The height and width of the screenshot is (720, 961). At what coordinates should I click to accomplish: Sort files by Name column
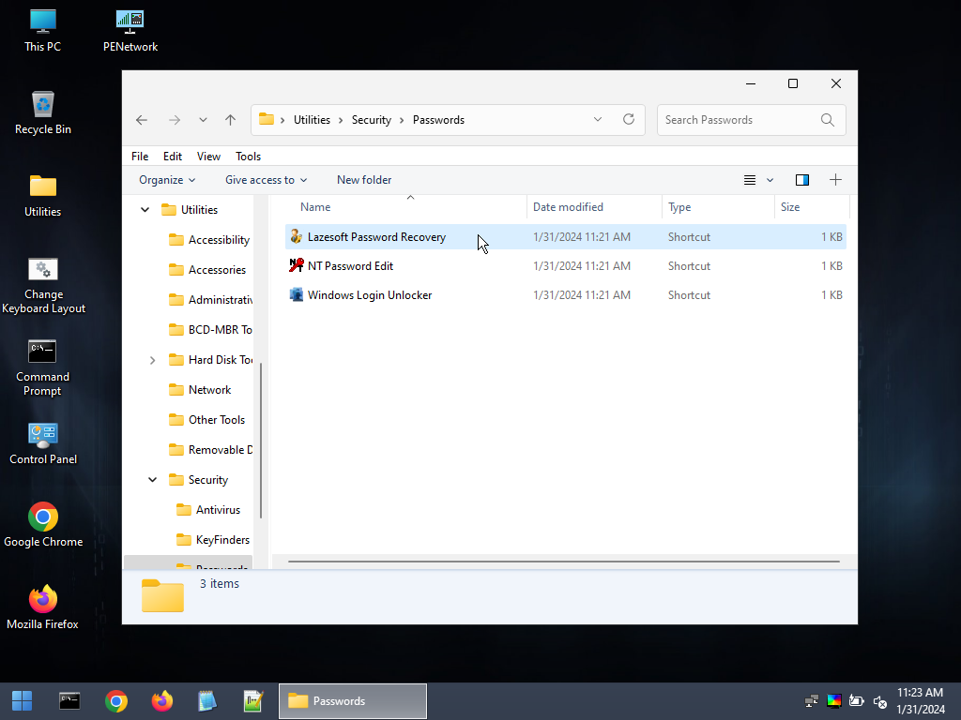(x=405, y=207)
